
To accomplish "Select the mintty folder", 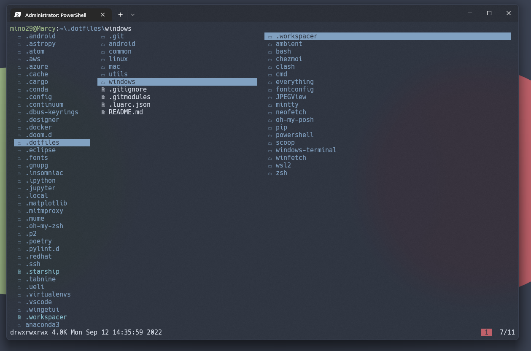I will tap(287, 105).
